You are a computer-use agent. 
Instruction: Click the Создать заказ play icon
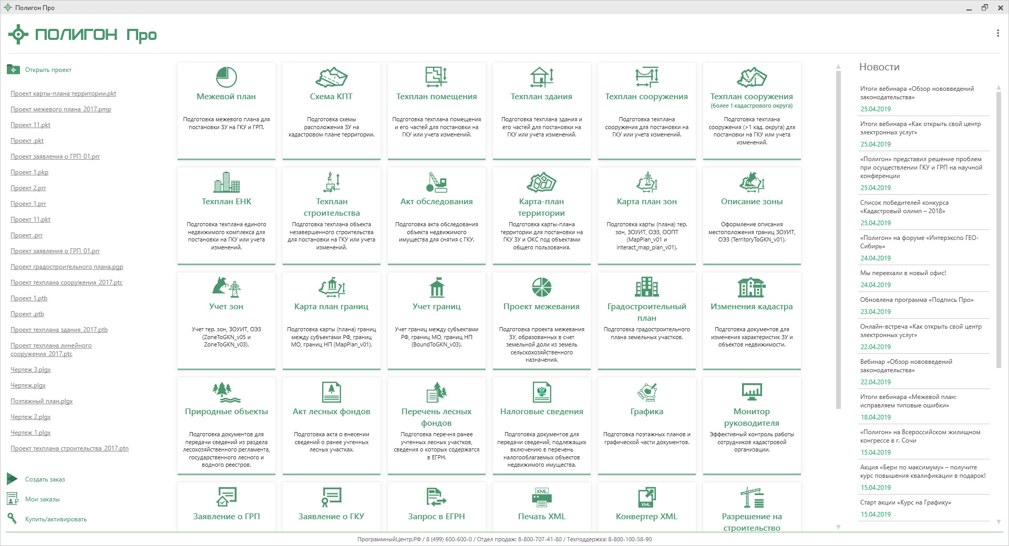12,479
